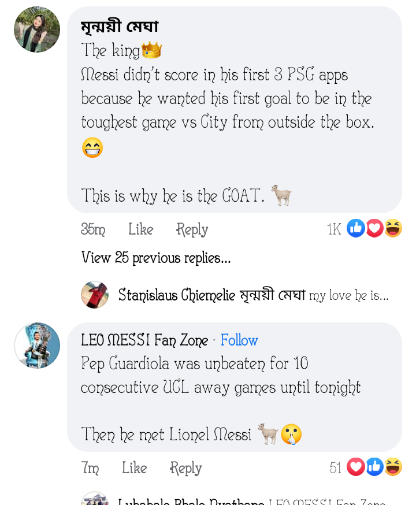Click the 35m comment timestamp
The width and height of the screenshot is (416, 505).
[93, 229]
